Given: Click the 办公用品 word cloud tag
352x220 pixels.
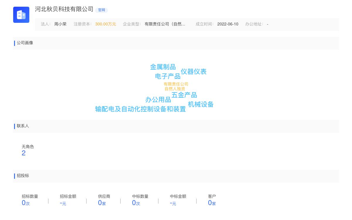Looking at the screenshot, I should tap(158, 100).
